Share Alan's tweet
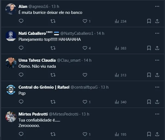 pos(157,21)
